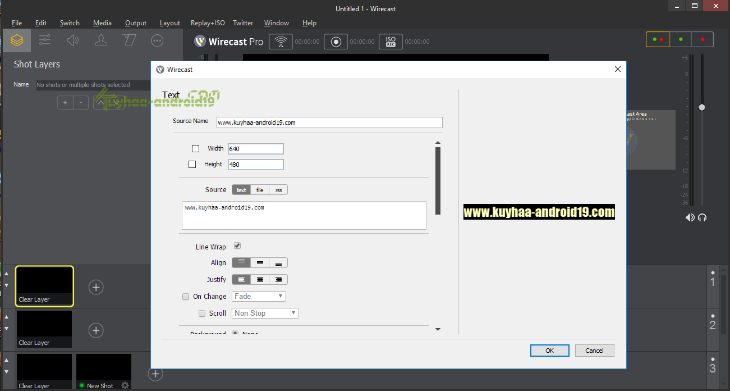Open the audio speaker panel icon
This screenshot has height=391, width=730.
[x=73, y=40]
